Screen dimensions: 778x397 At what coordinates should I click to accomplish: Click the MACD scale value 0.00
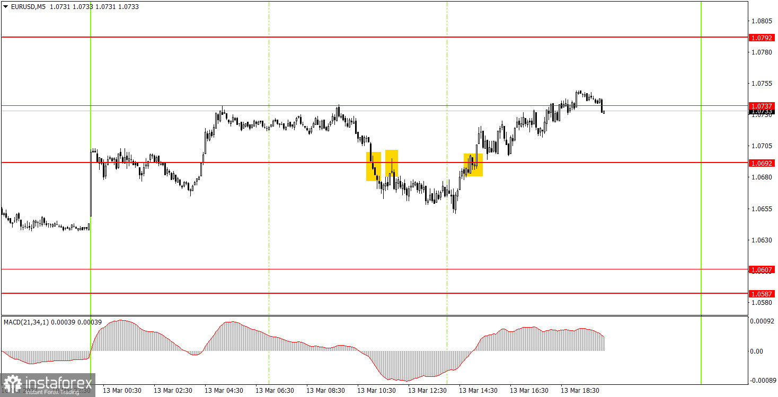tap(757, 351)
